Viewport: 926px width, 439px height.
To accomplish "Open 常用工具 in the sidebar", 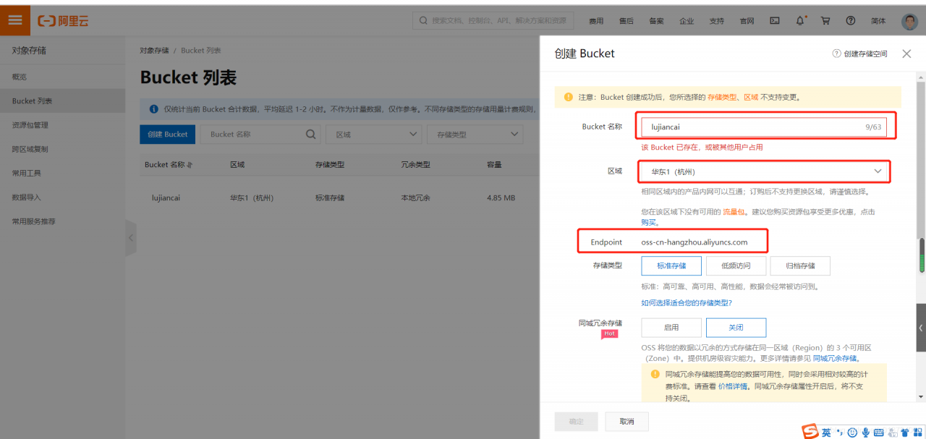I will (x=62, y=173).
